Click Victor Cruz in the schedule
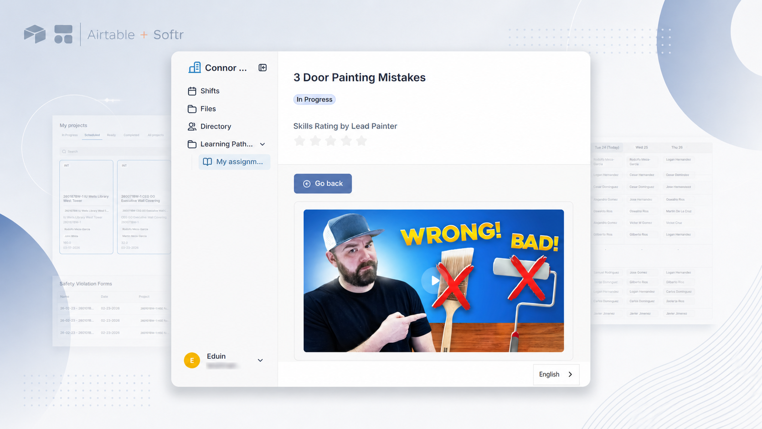The width and height of the screenshot is (762, 429). click(674, 223)
